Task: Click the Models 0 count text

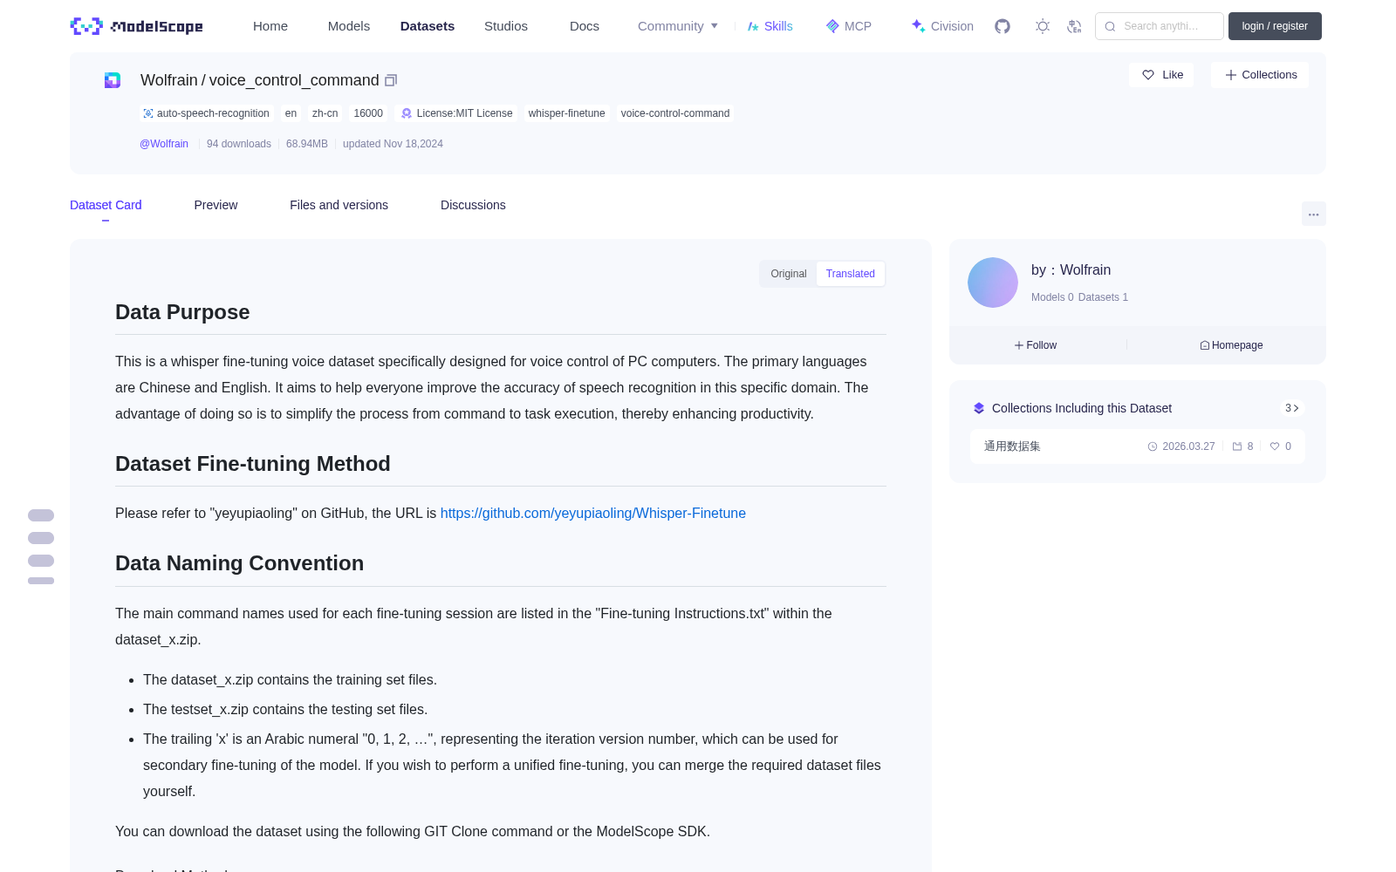Action: coord(1052,297)
